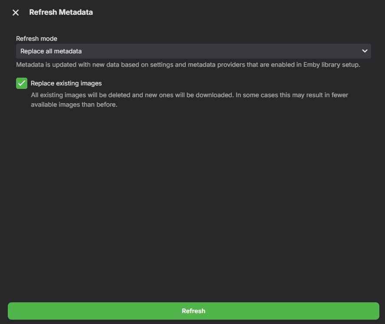Uncheck the Replace existing images checkbox
The width and height of the screenshot is (385, 324).
point(22,83)
